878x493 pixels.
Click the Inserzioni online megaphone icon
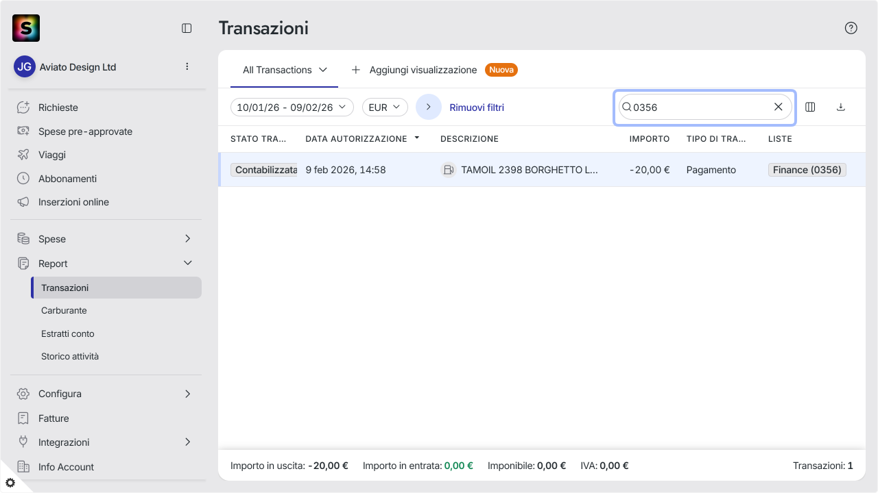click(x=23, y=202)
